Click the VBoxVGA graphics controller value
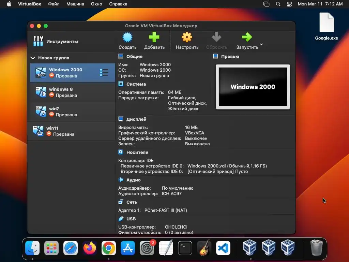The height and width of the screenshot is (262, 349). coord(195,133)
